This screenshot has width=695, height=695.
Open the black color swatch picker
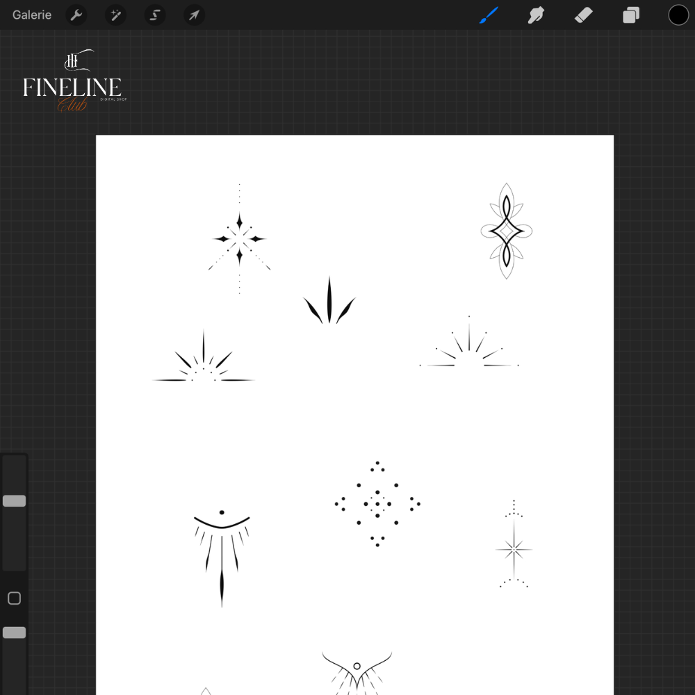[x=678, y=15]
